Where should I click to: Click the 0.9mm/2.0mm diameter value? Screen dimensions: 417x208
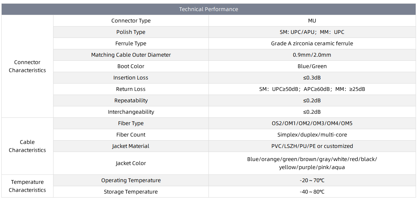click(312, 55)
